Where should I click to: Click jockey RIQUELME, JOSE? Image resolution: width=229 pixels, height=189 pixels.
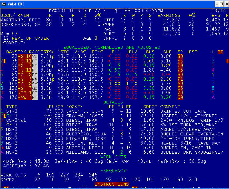[86, 139]
